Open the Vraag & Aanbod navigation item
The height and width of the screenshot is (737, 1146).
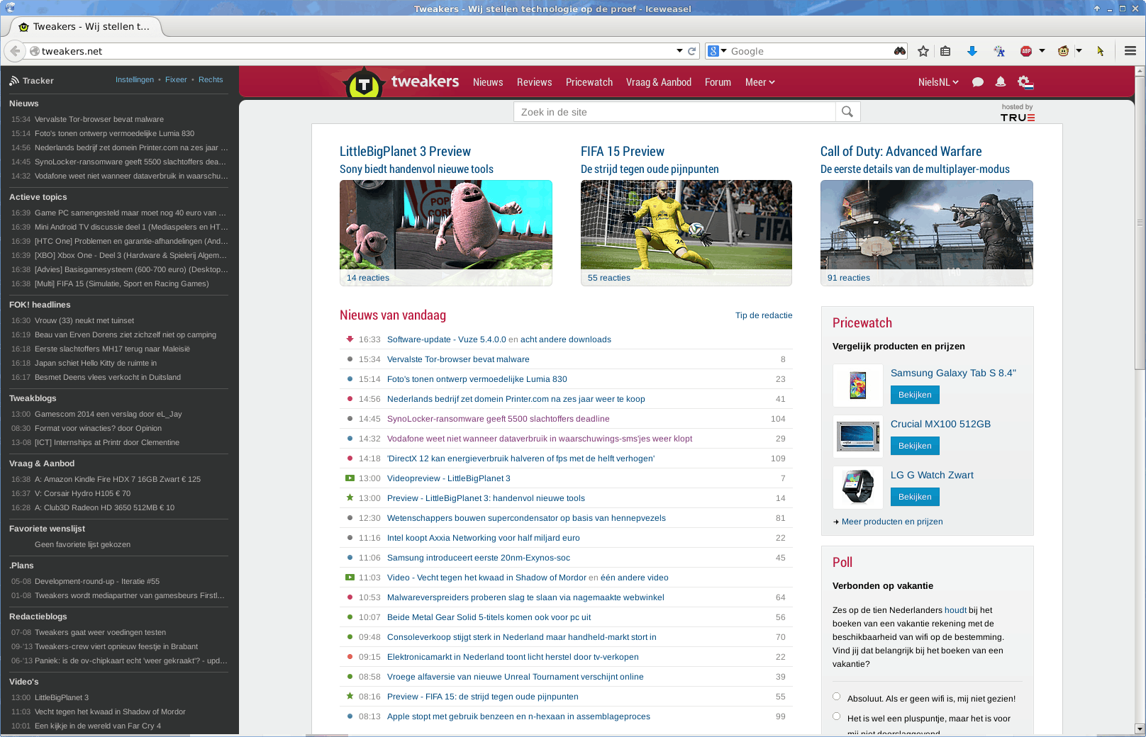click(659, 82)
